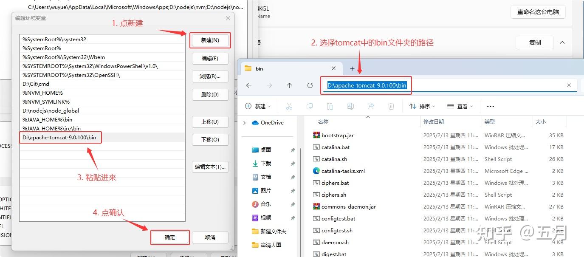The image size is (584, 257).
Task: Click the back navigation arrow
Action: [248, 85]
